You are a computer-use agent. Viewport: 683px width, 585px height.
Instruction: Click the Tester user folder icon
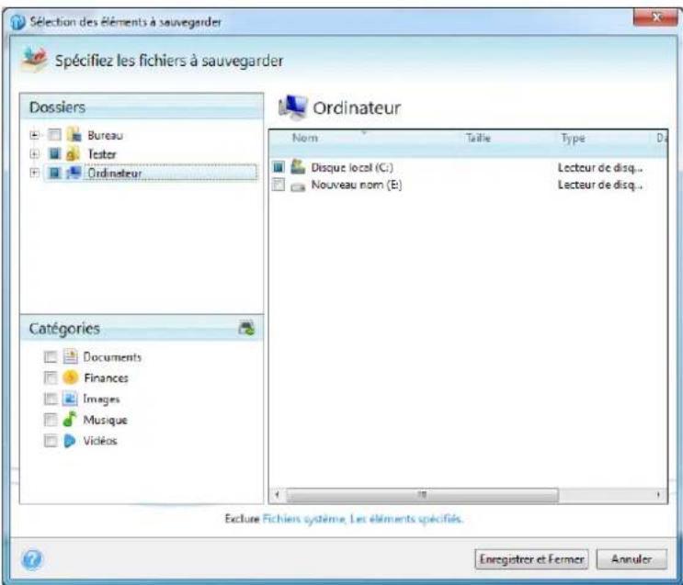point(73,153)
